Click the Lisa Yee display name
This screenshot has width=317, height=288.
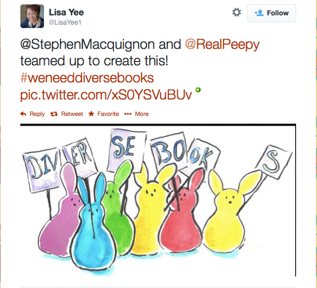(66, 12)
